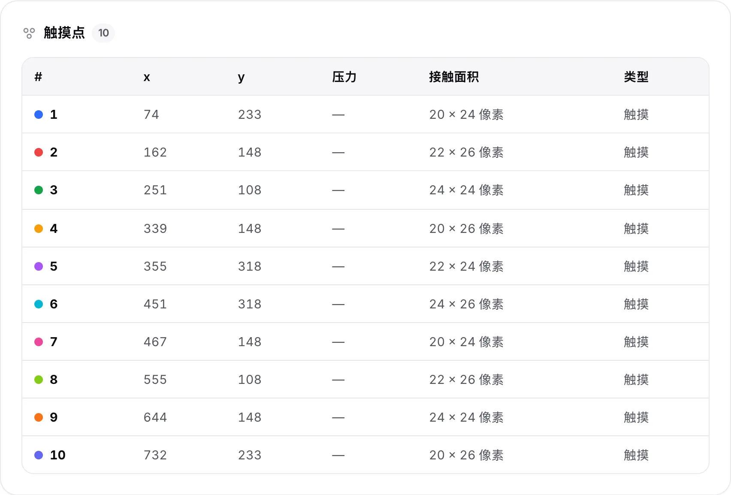Click x value 467 in row 7
Viewport: 731px width, 495px height.
pyautogui.click(x=155, y=342)
